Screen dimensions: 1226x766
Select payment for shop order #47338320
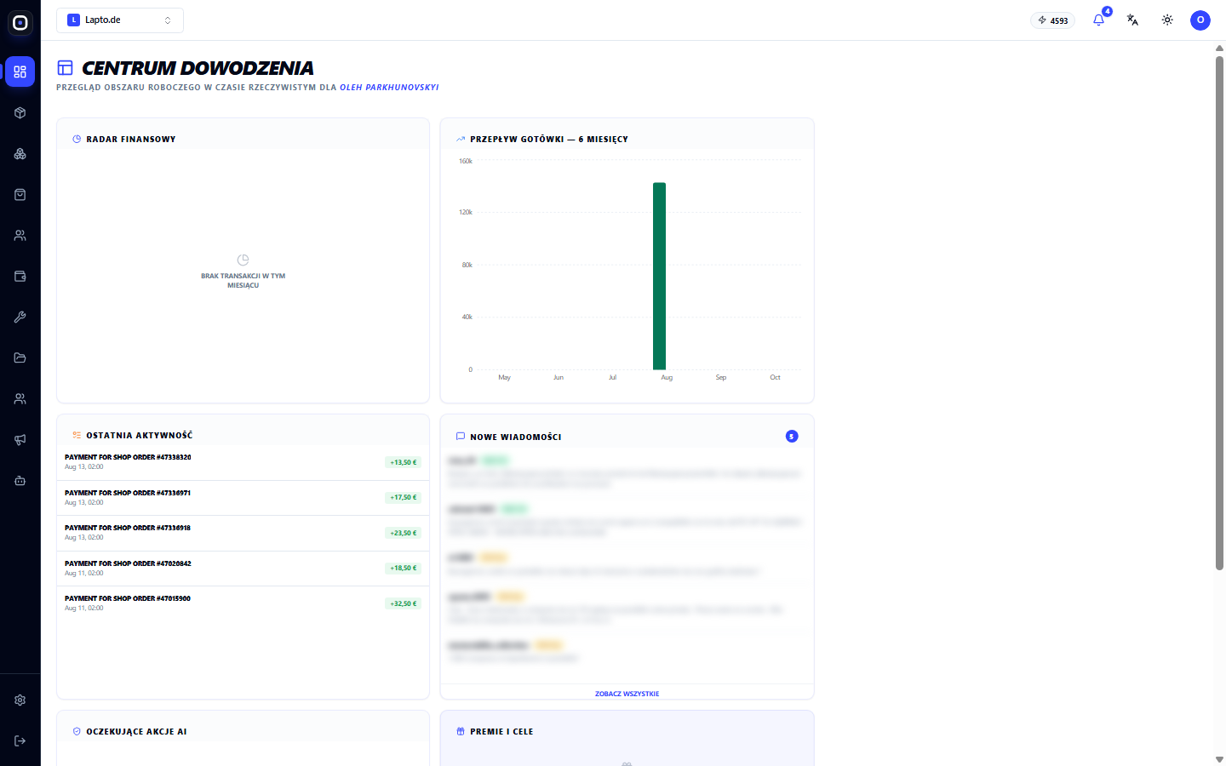pos(243,462)
